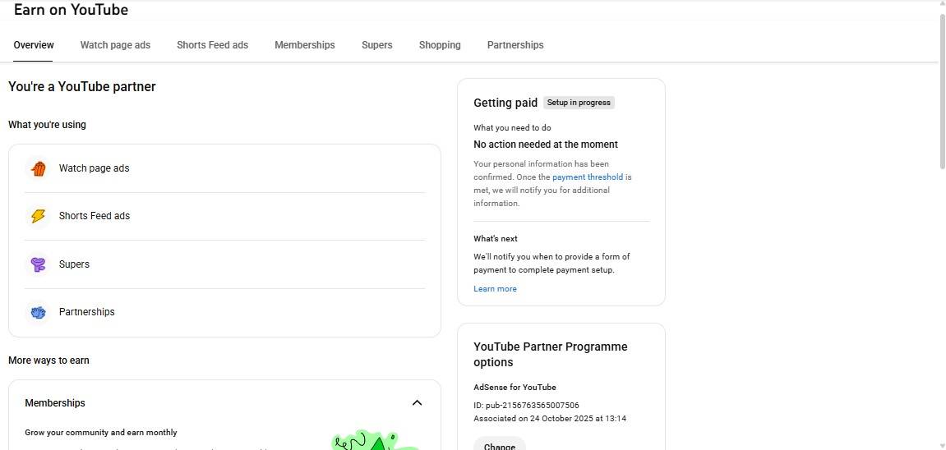Collapse the Memberships section chevron

pyautogui.click(x=417, y=403)
